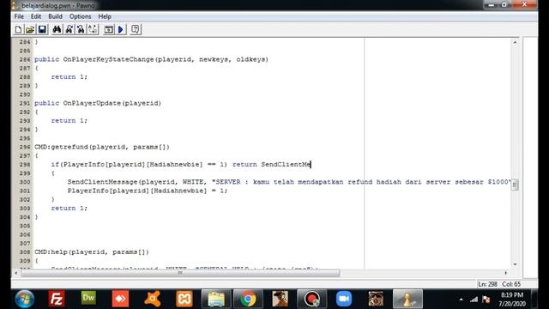The width and height of the screenshot is (549, 309).
Task: Launch FileZilla from the taskbar
Action: pos(57,299)
